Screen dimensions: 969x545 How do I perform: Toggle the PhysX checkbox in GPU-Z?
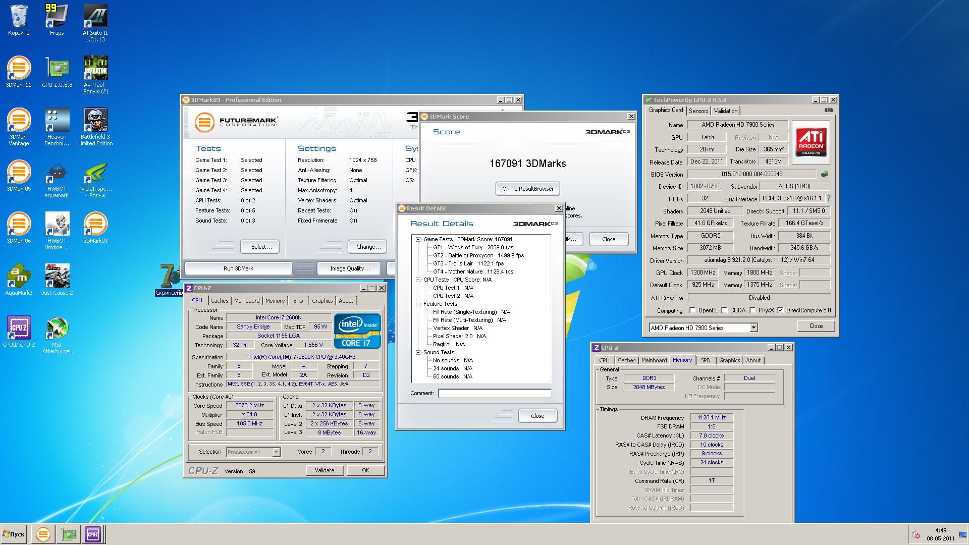point(752,310)
